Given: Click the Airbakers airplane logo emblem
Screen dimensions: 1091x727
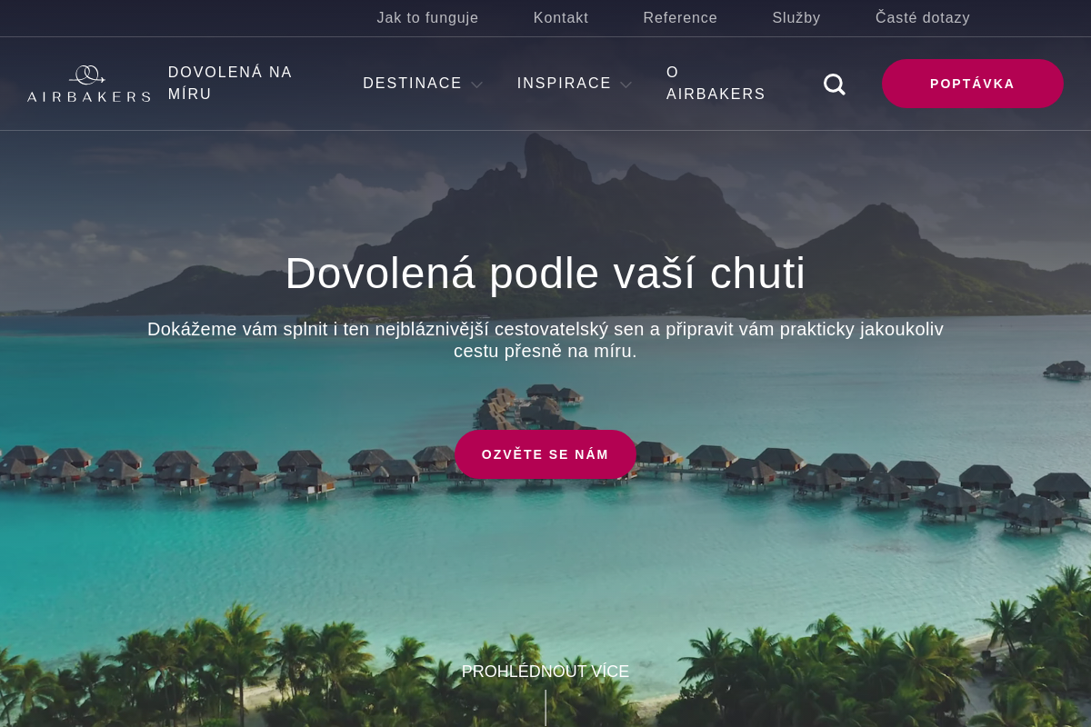Looking at the screenshot, I should 87,75.
